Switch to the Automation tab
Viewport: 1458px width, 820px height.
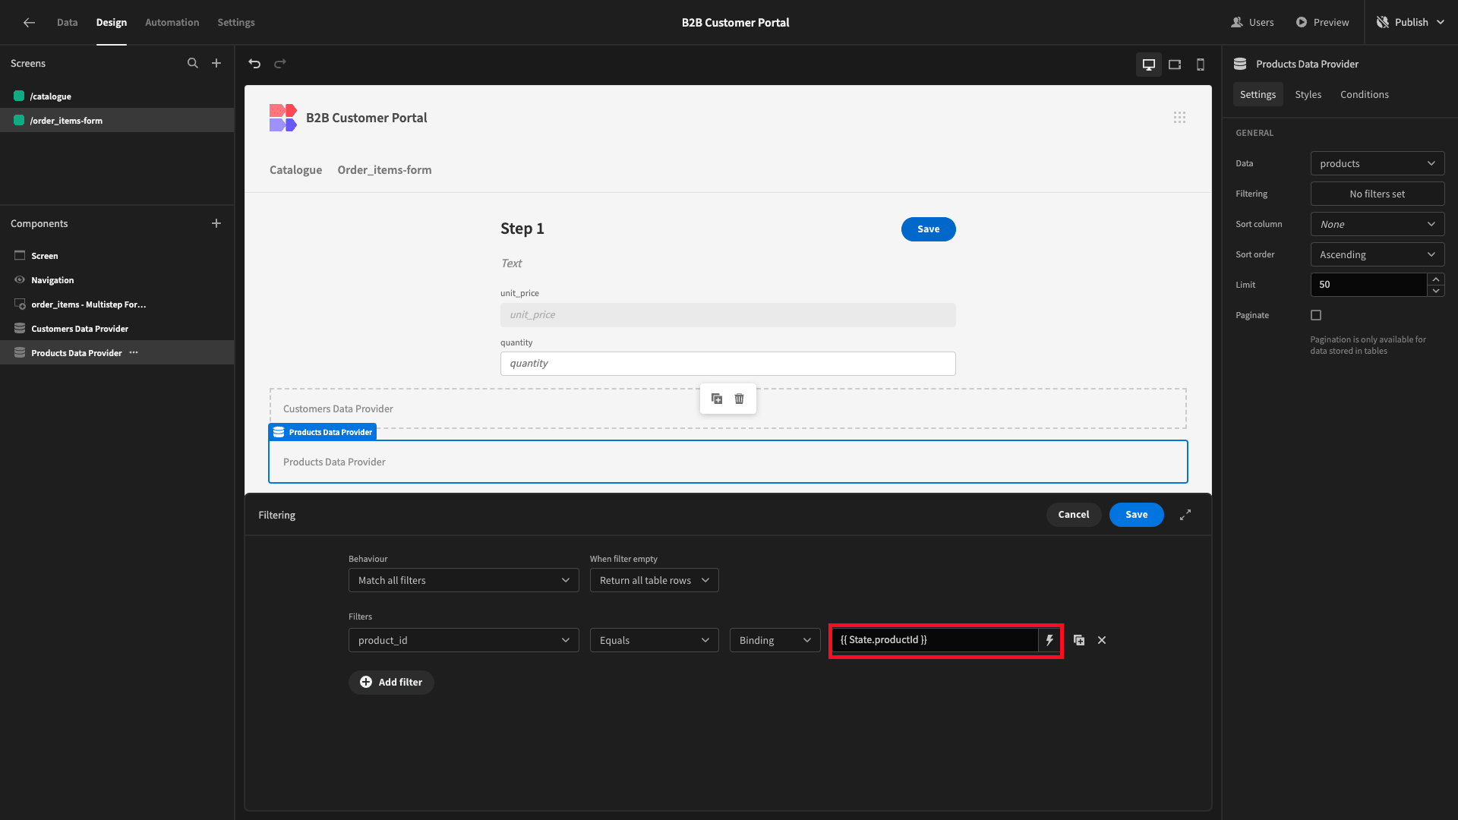(x=172, y=22)
